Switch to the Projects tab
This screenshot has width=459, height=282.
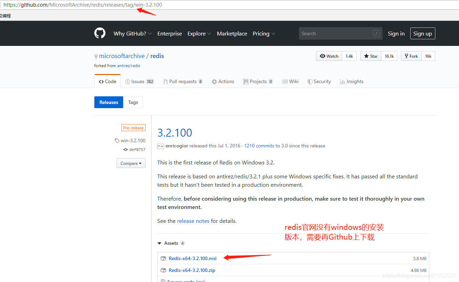[x=258, y=81]
